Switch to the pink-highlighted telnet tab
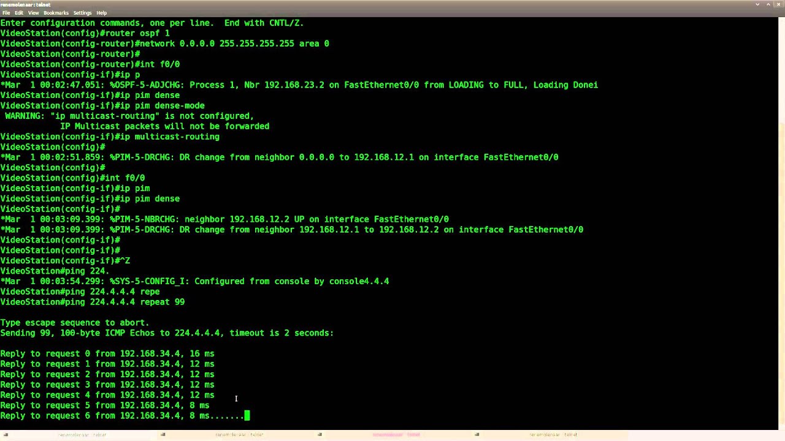 (x=396, y=435)
